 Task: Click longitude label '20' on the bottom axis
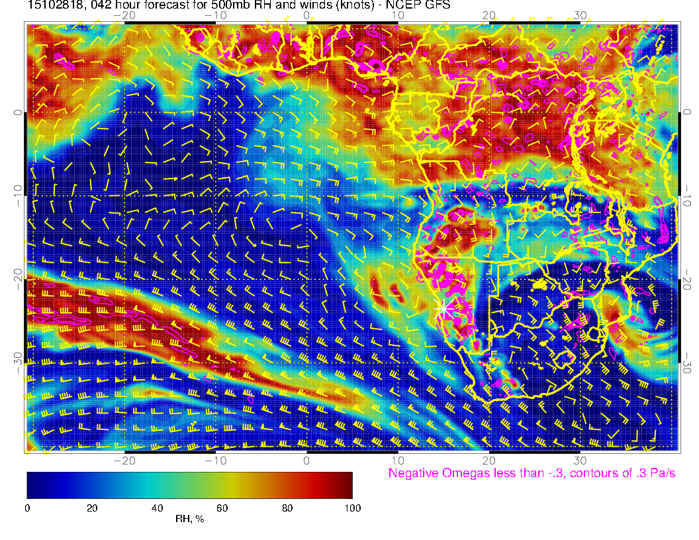(x=489, y=460)
